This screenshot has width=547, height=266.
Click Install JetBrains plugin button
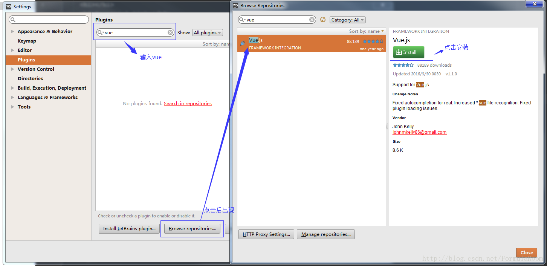(129, 229)
